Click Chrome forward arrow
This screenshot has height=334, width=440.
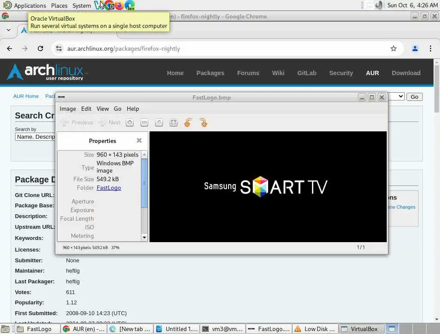pyautogui.click(x=25, y=49)
